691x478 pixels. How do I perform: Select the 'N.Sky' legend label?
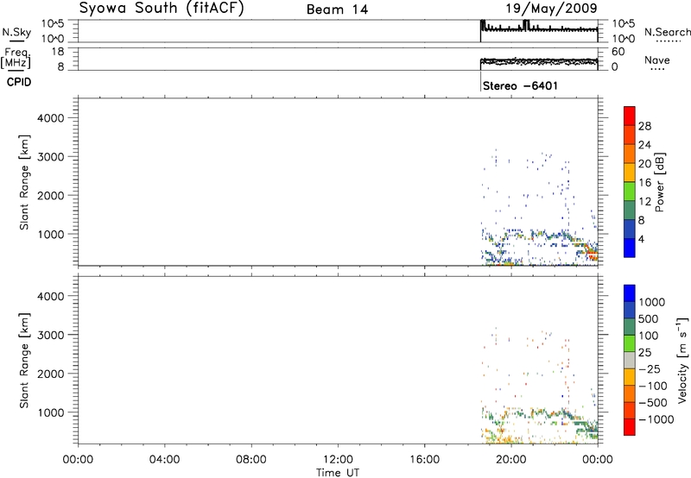point(16,32)
